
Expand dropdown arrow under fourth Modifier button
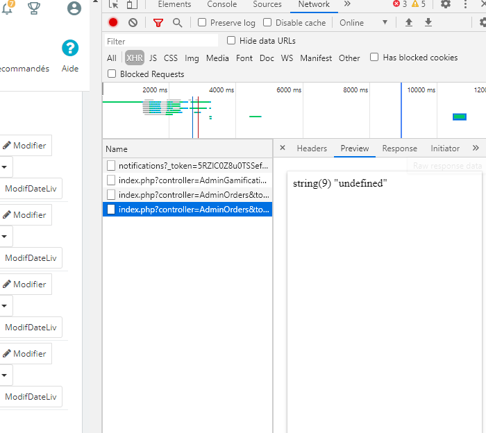click(x=4, y=375)
